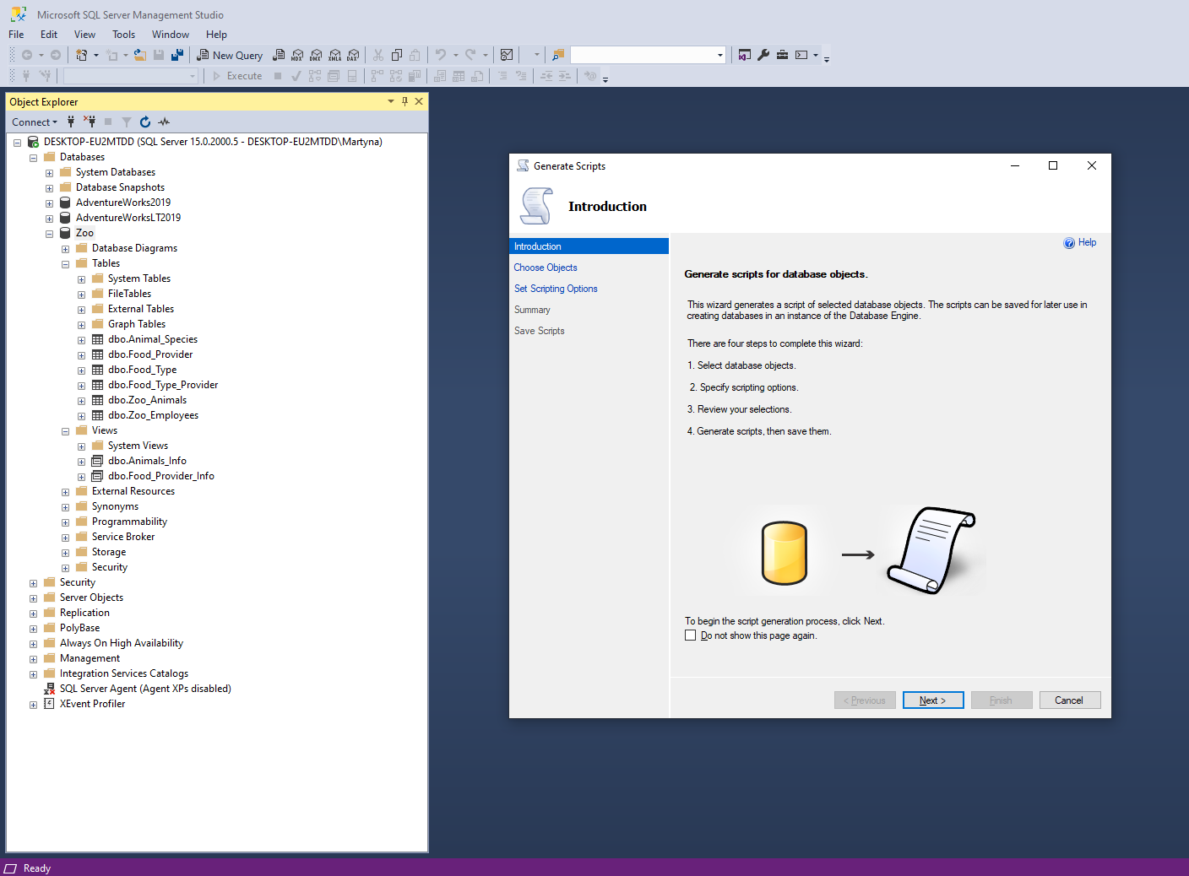1189x876 pixels.
Task: Select the dbo.Food_Provider table
Action: [150, 354]
